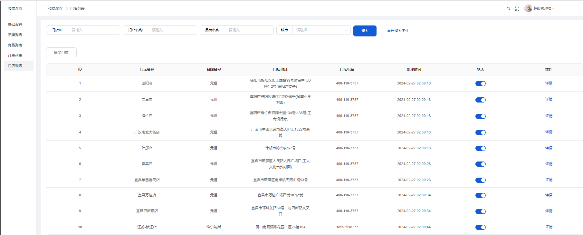Viewport: 583px width, 235px height.
Task: Toggle status switch for 宜宾店
Action: click(x=480, y=164)
